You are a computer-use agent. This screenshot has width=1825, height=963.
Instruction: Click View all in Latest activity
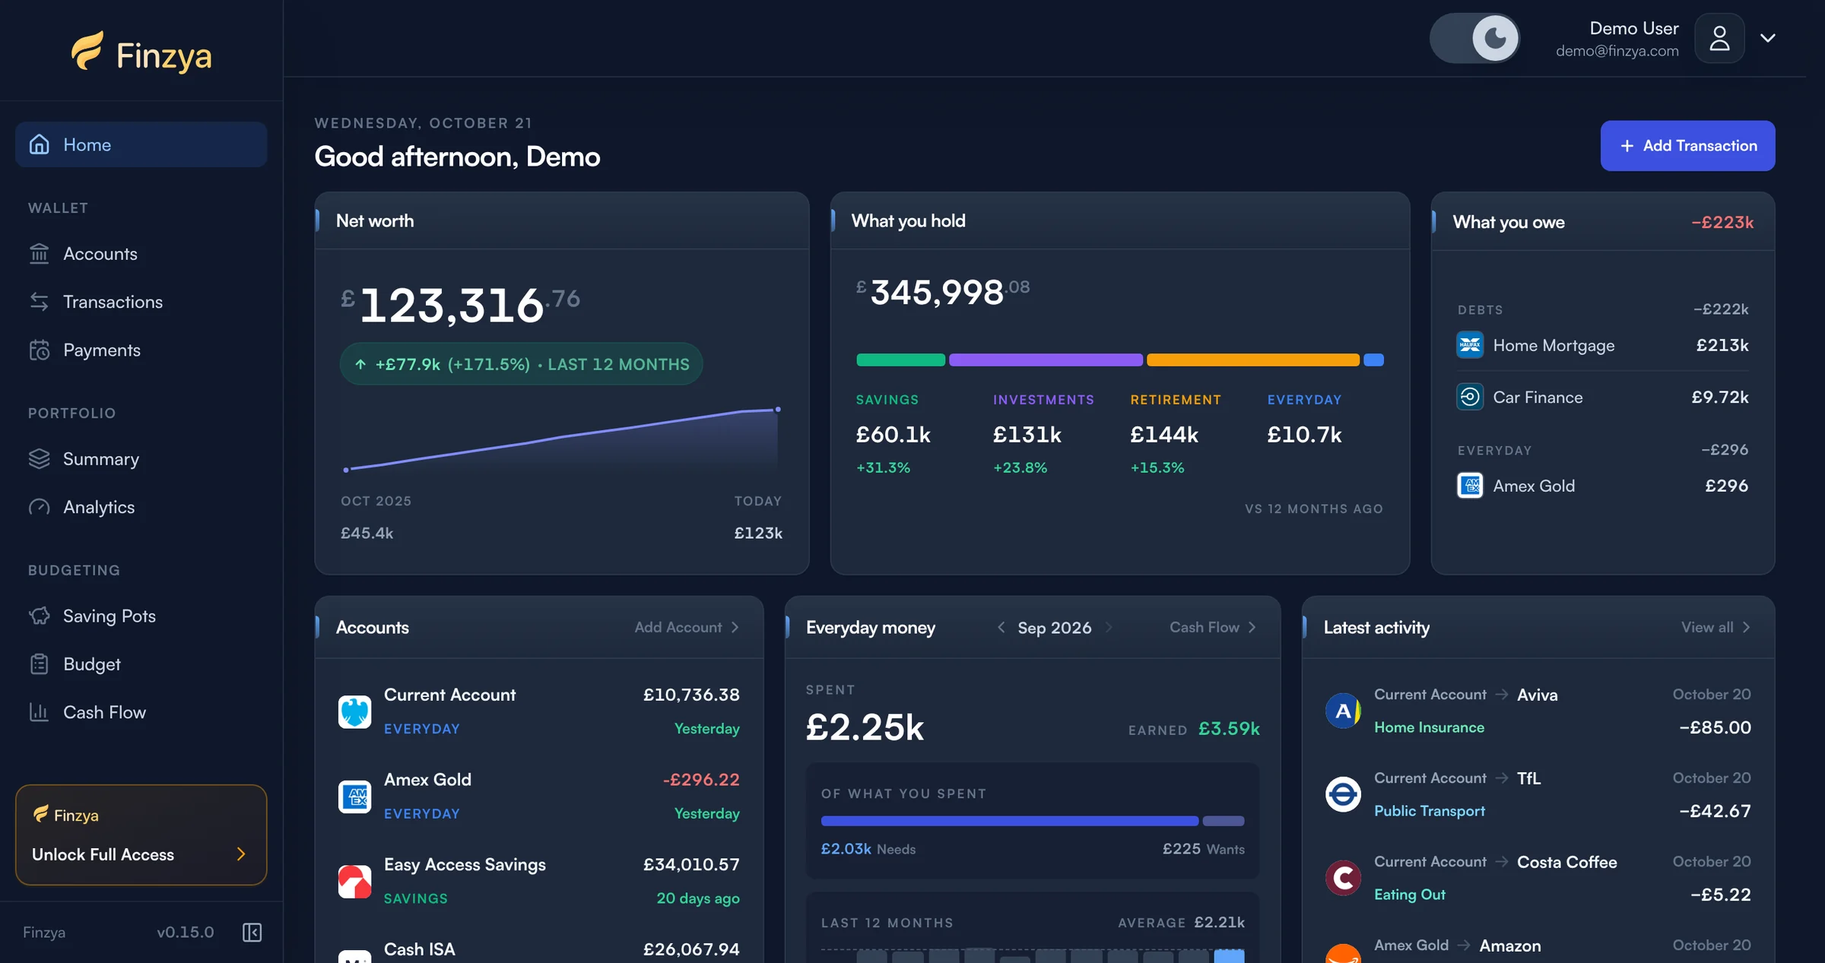pos(1716,627)
